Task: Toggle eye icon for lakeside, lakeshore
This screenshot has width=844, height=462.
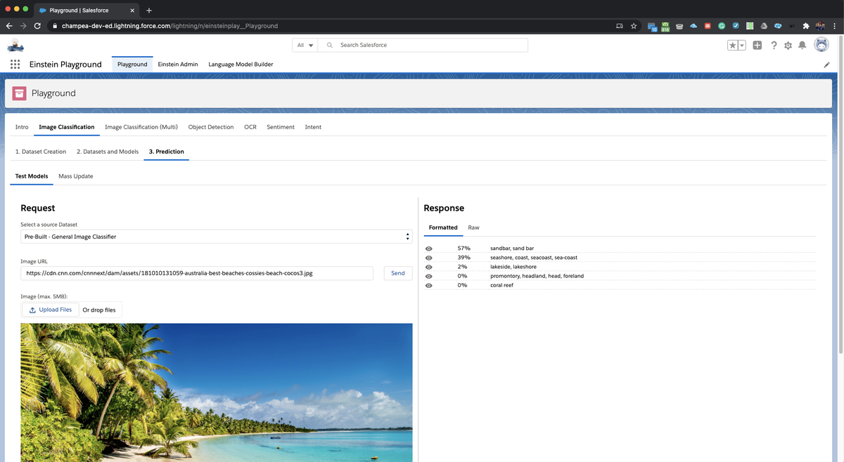Action: [x=429, y=267]
